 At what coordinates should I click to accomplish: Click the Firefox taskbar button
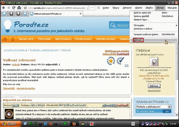[74, 124]
